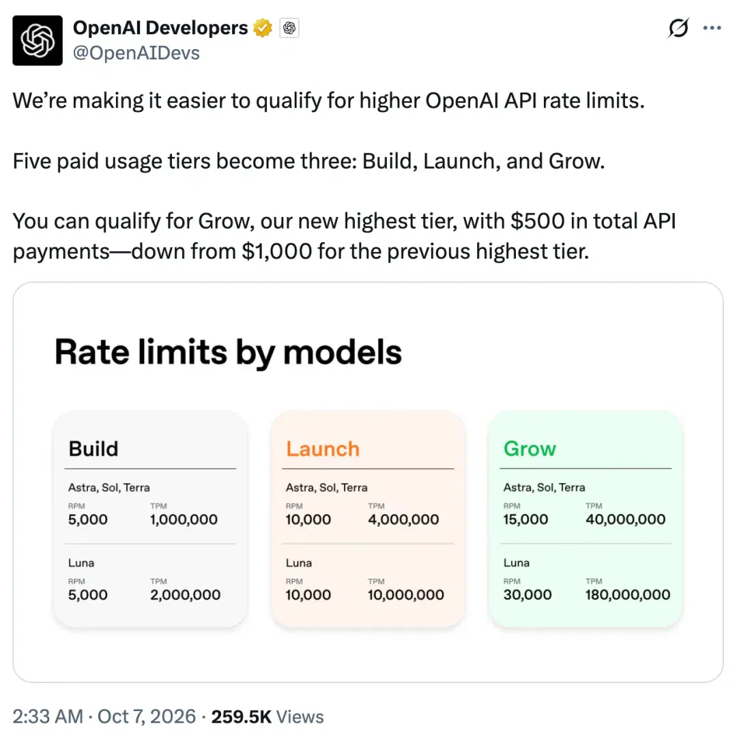This screenshot has height=739, width=737.
Task: Click the green Grow tier heading
Action: click(530, 449)
